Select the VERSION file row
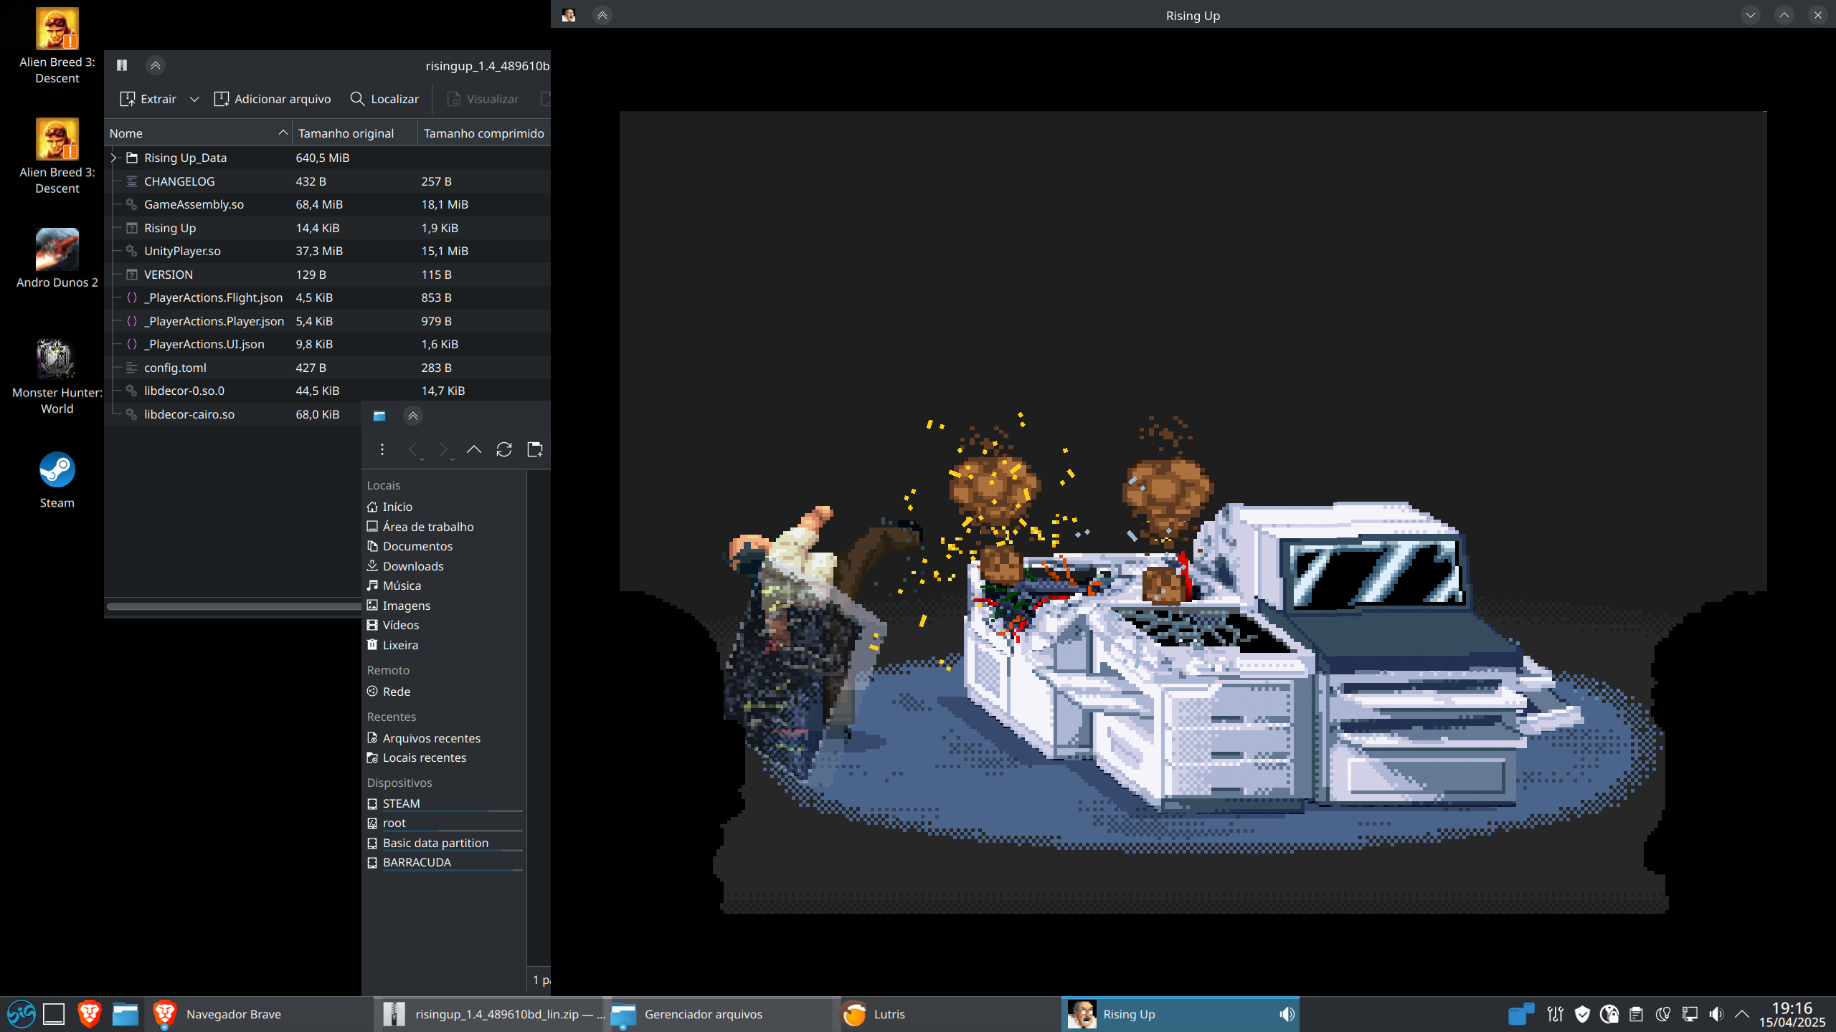This screenshot has height=1032, width=1836. pos(328,274)
